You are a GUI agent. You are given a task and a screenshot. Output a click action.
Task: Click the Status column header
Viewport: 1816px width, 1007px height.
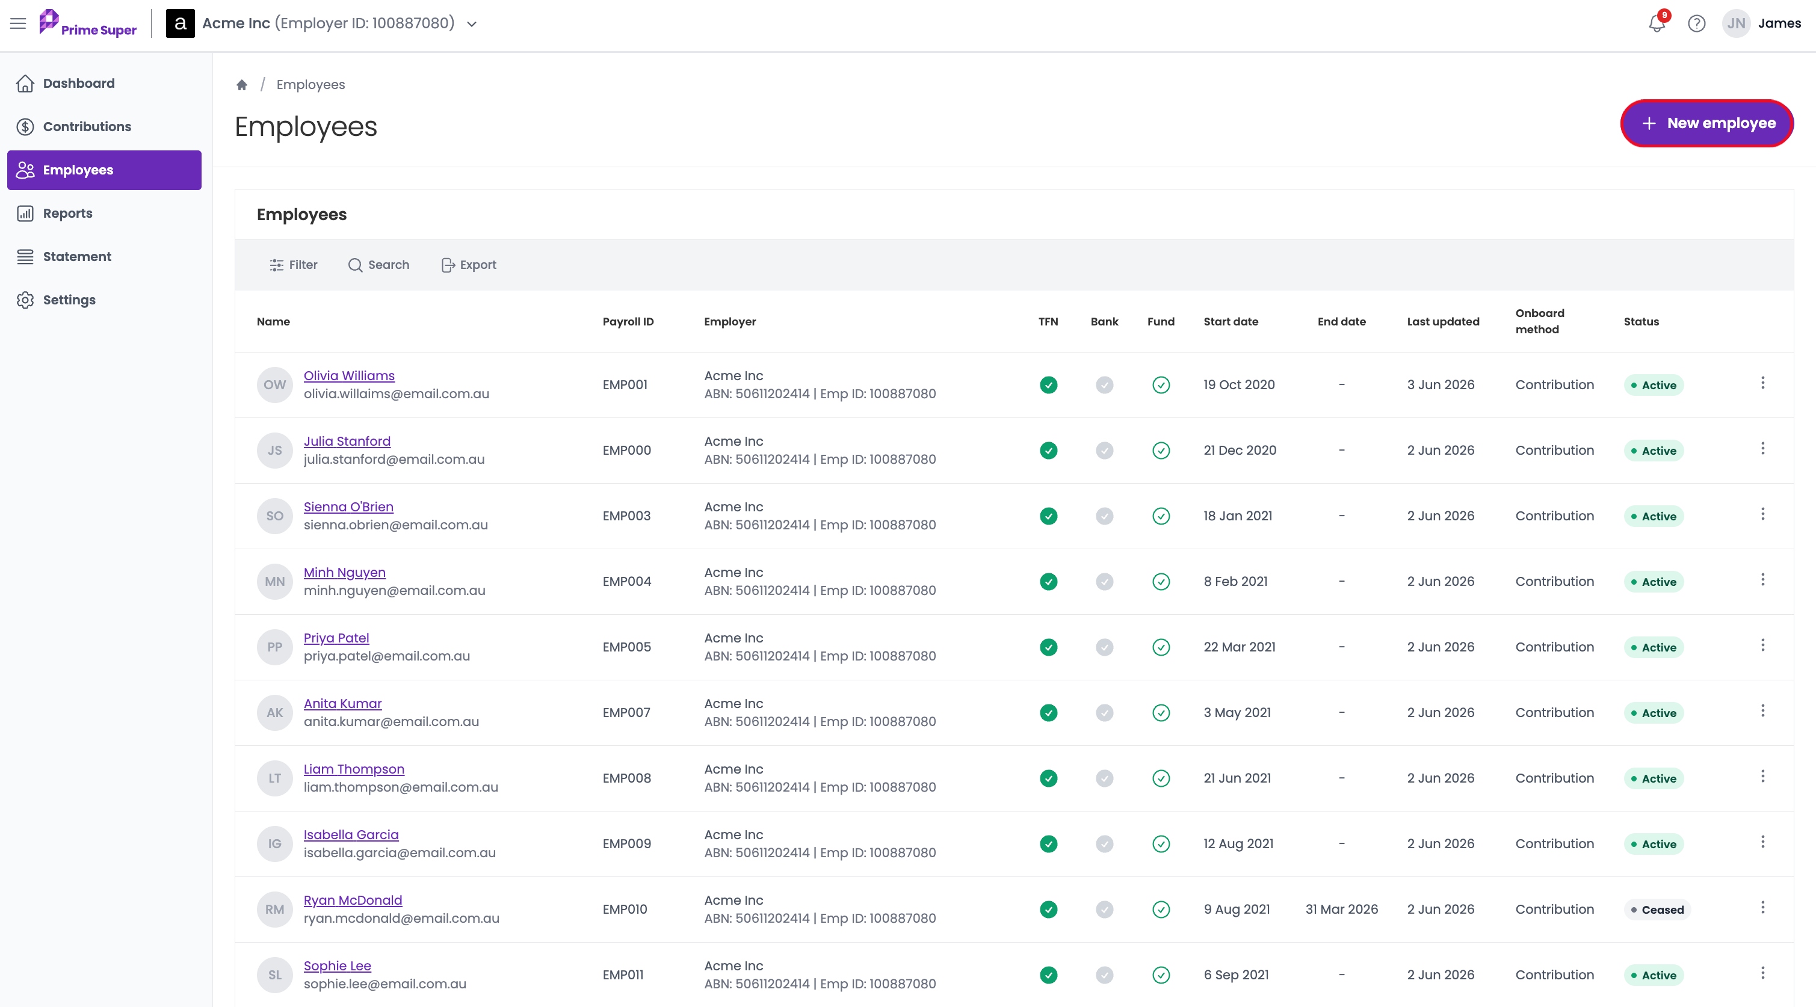(1640, 321)
